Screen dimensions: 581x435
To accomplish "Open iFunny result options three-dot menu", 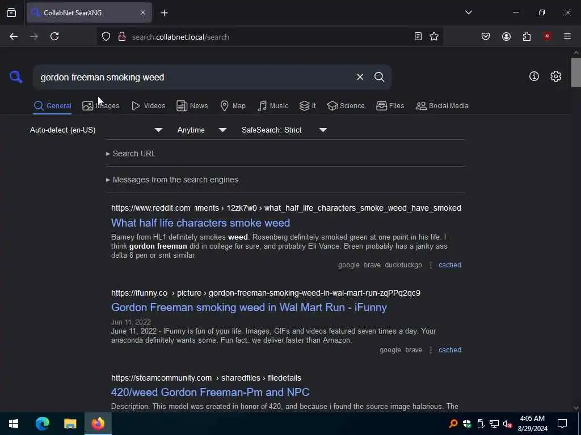I will [x=431, y=350].
